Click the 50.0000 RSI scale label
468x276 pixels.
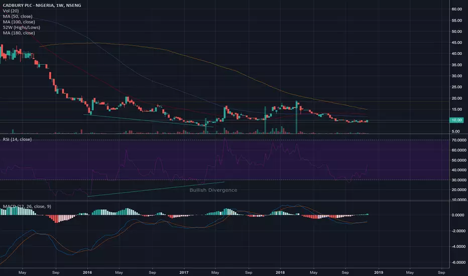click(459, 160)
